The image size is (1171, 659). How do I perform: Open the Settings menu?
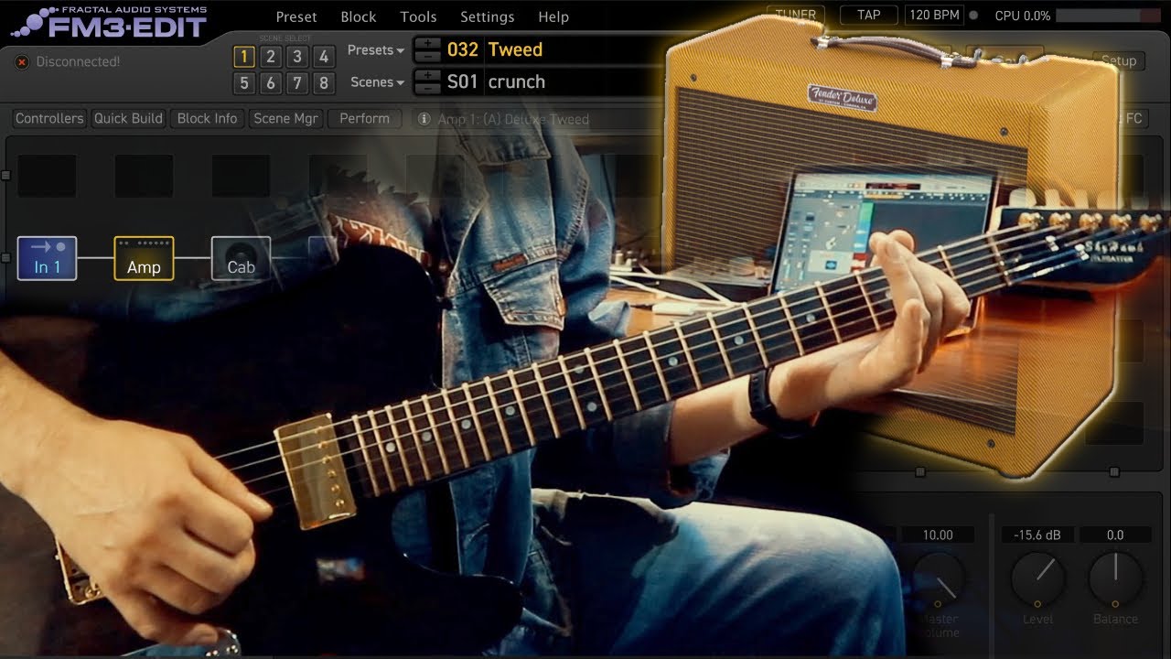pos(487,16)
